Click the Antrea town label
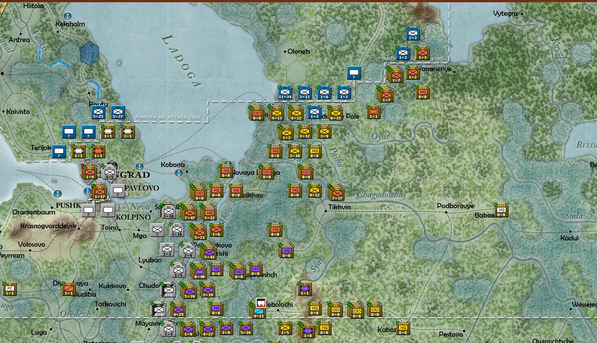The width and height of the screenshot is (597, 343). (19, 40)
